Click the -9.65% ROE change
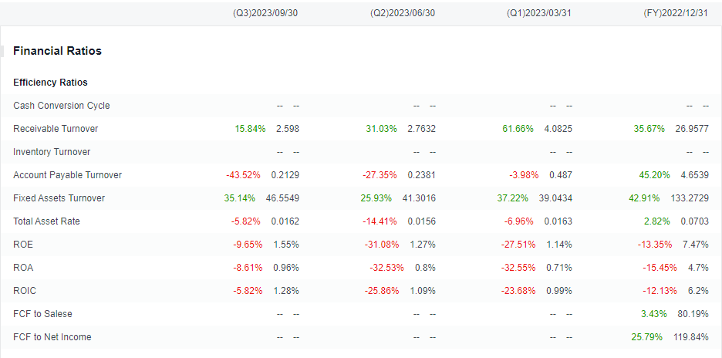722x358 pixels. coord(248,245)
